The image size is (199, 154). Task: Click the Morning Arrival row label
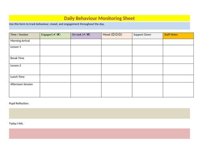[x=20, y=41]
